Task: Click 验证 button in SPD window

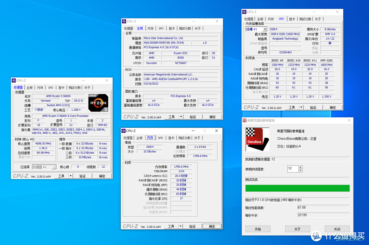Action: click(x=313, y=107)
